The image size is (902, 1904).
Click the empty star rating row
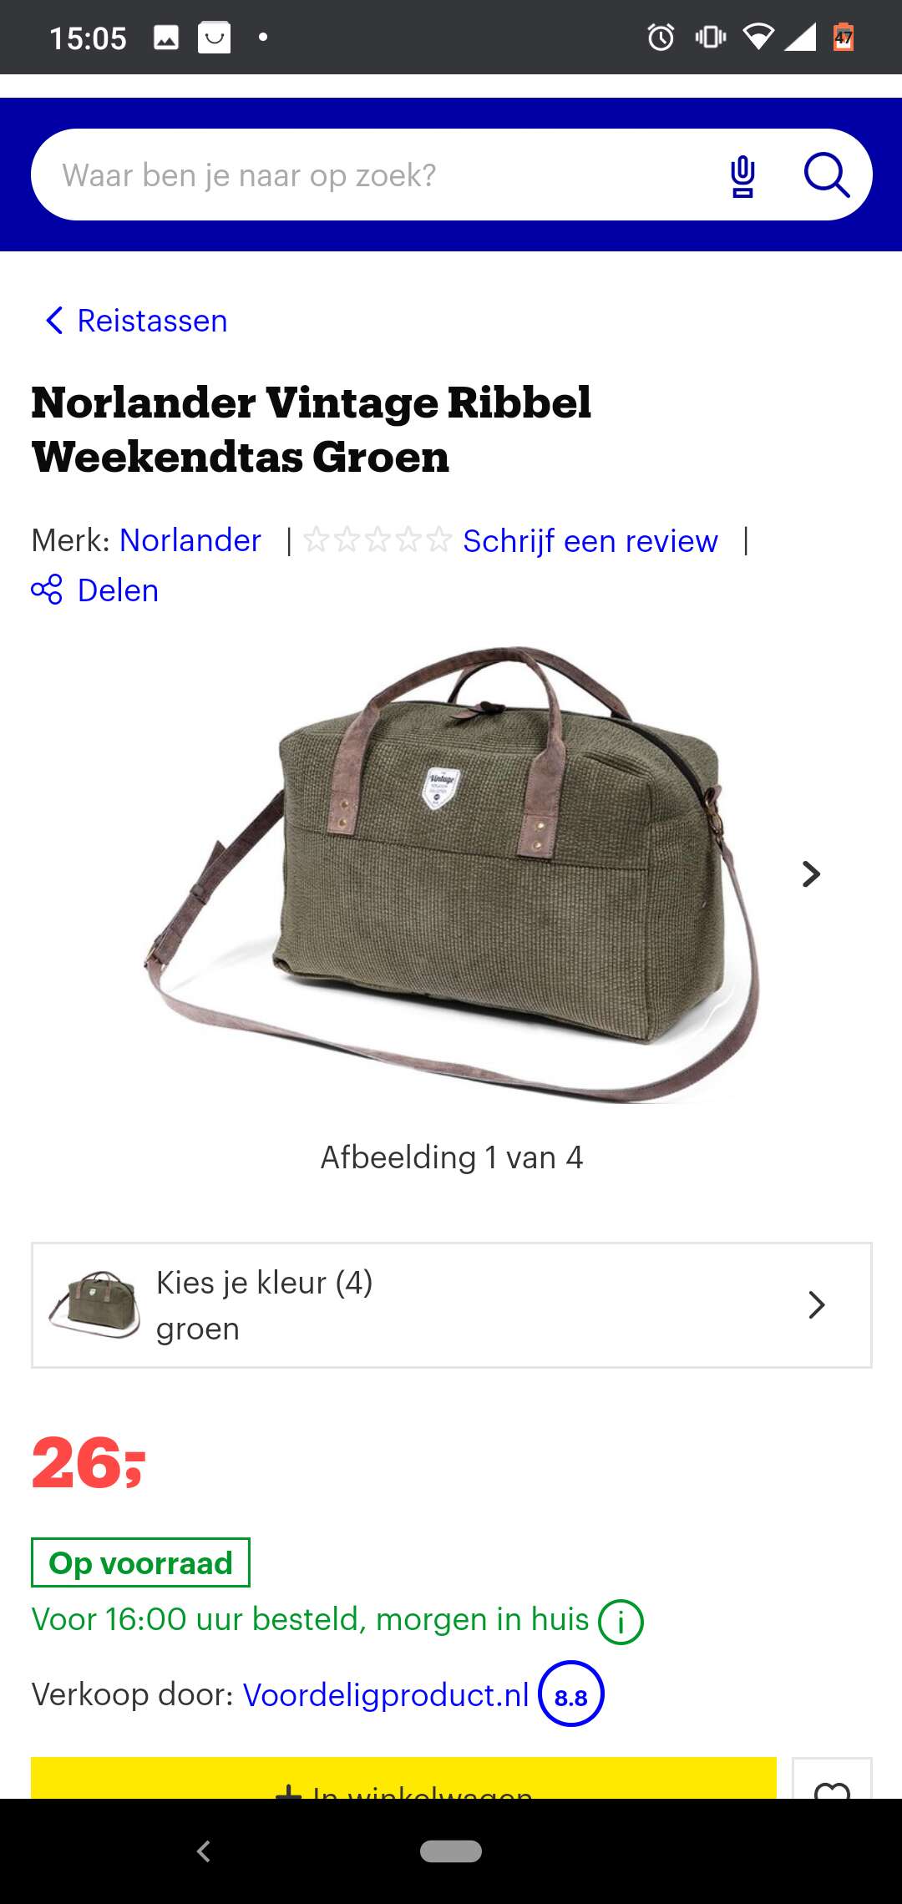coord(378,540)
